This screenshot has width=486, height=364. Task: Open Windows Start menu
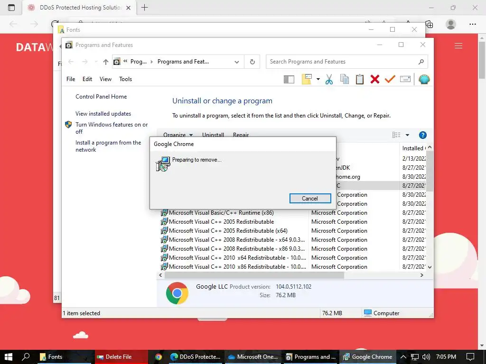pyautogui.click(x=9, y=357)
